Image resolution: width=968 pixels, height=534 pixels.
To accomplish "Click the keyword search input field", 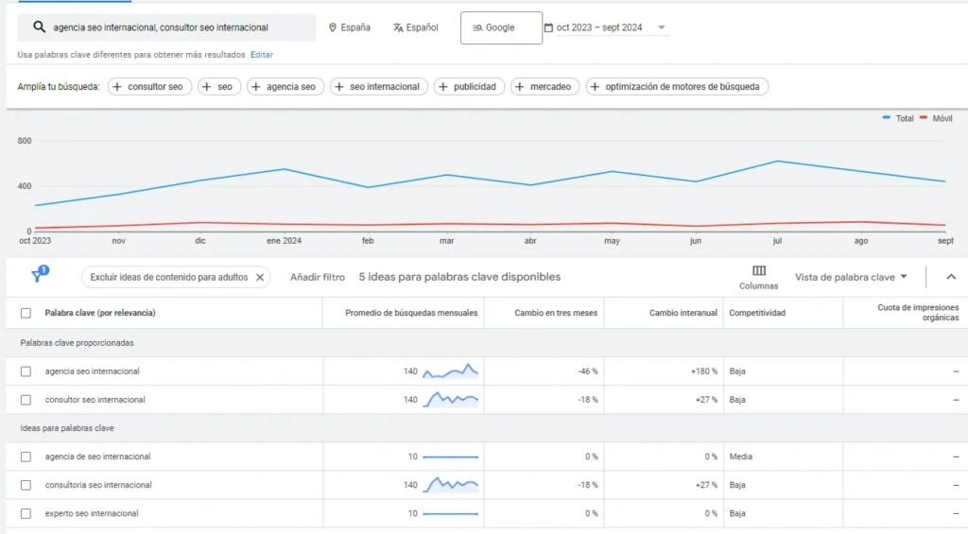I will 166,27.
